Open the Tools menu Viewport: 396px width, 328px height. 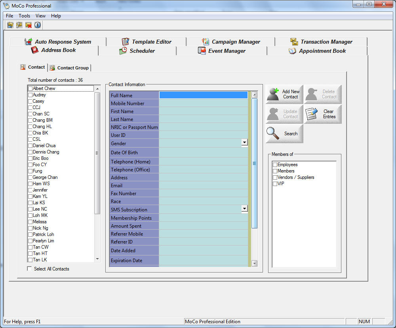tap(24, 16)
